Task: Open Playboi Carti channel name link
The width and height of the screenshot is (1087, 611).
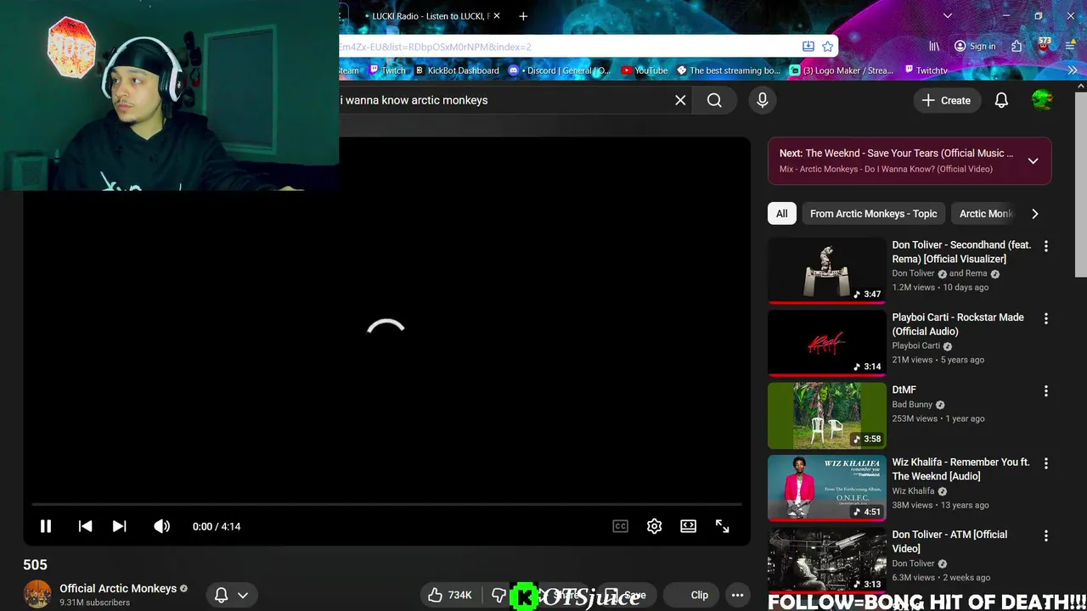Action: tap(915, 345)
